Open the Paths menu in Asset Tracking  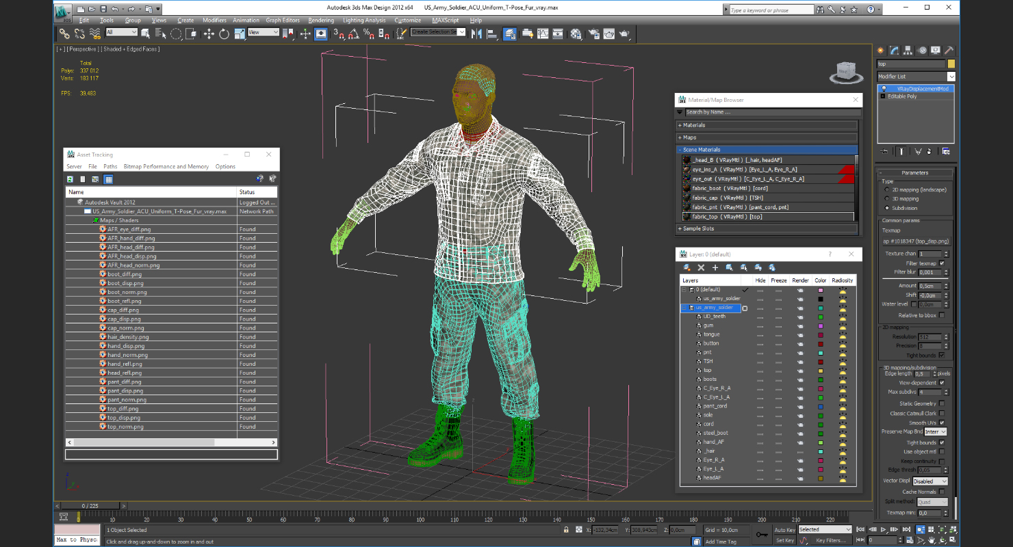[x=110, y=166]
